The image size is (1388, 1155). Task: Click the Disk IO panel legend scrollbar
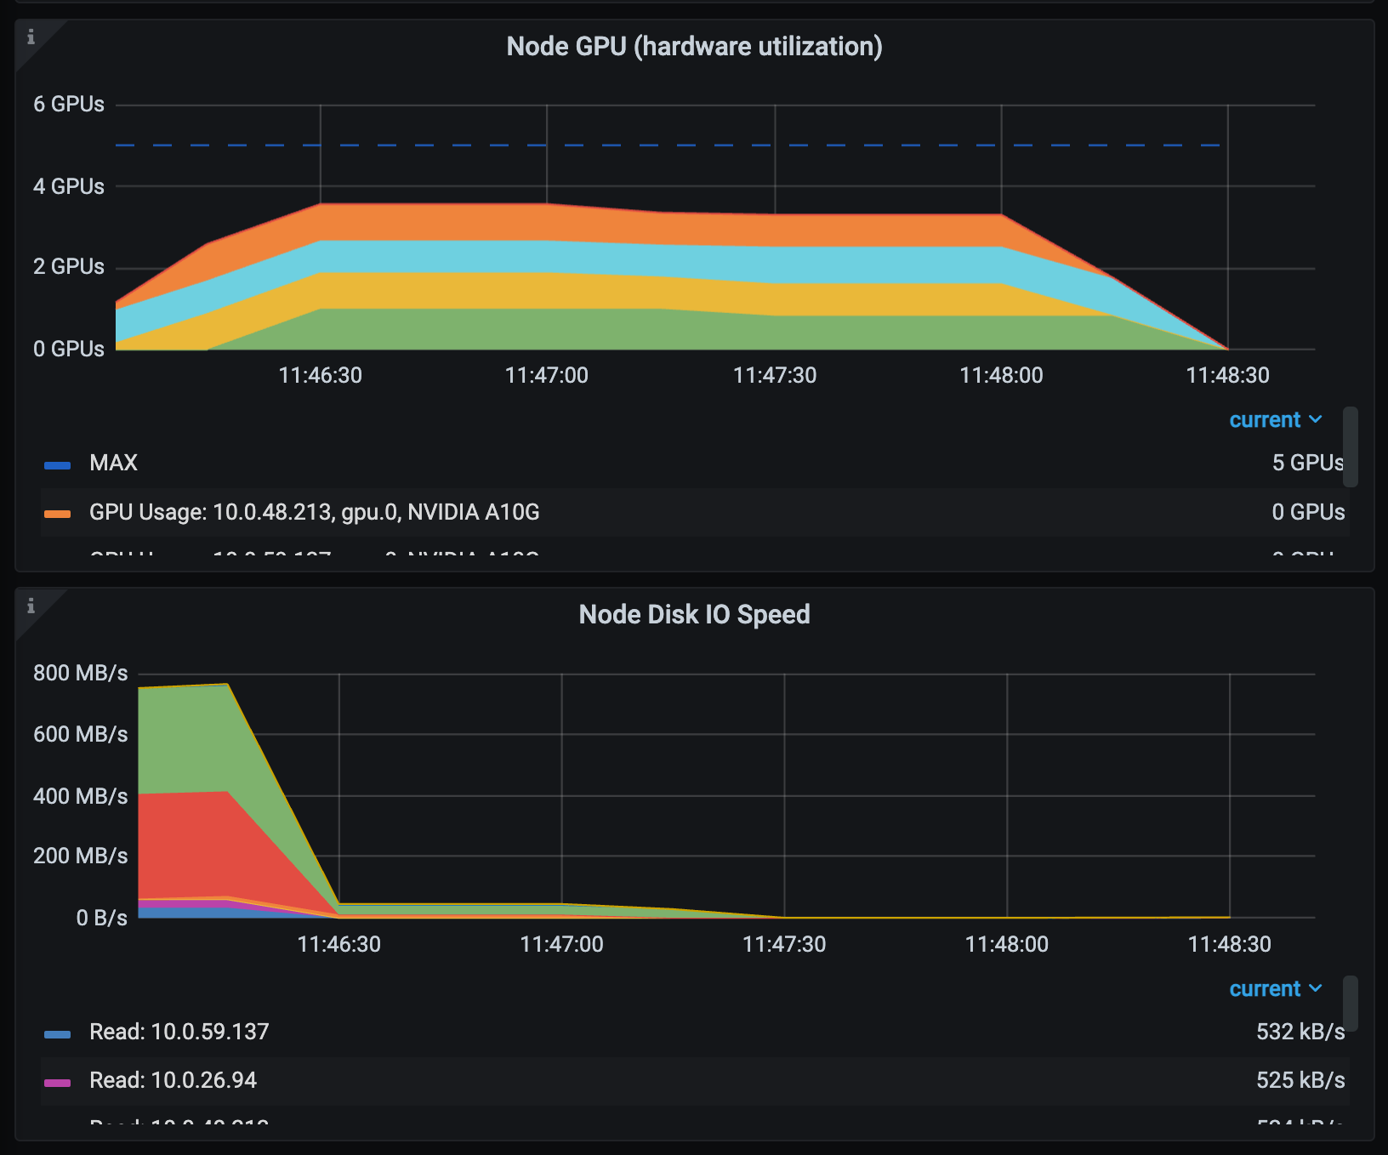[x=1350, y=1004]
